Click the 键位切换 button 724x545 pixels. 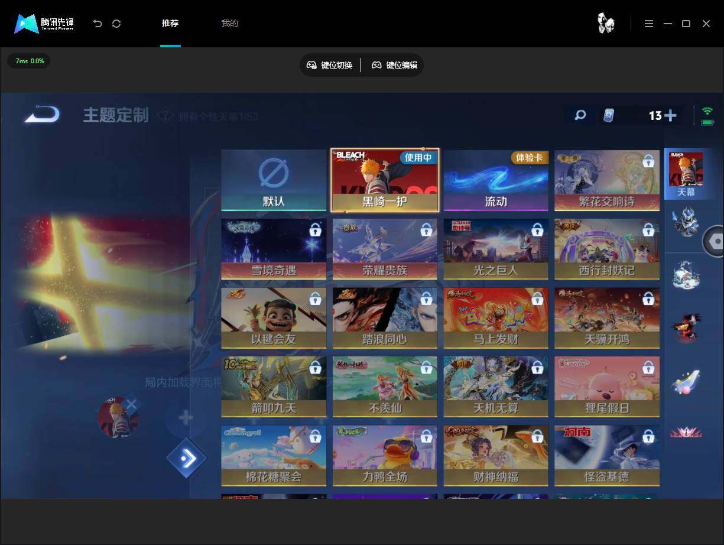tap(329, 65)
